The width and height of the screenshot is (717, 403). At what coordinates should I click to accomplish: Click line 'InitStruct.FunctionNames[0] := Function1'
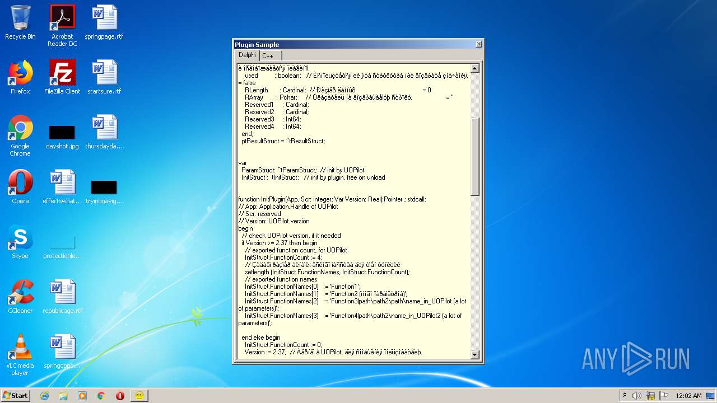pyautogui.click(x=302, y=287)
